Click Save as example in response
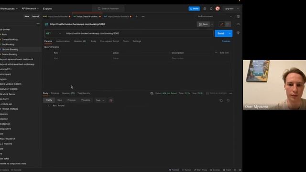The height and width of the screenshot is (172, 306). [217, 93]
